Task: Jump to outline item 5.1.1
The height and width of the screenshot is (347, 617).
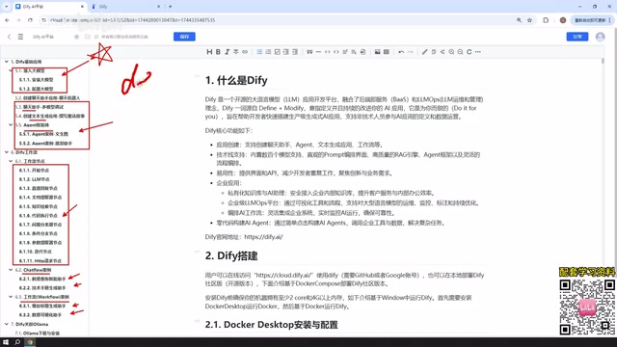Action: 37,79
